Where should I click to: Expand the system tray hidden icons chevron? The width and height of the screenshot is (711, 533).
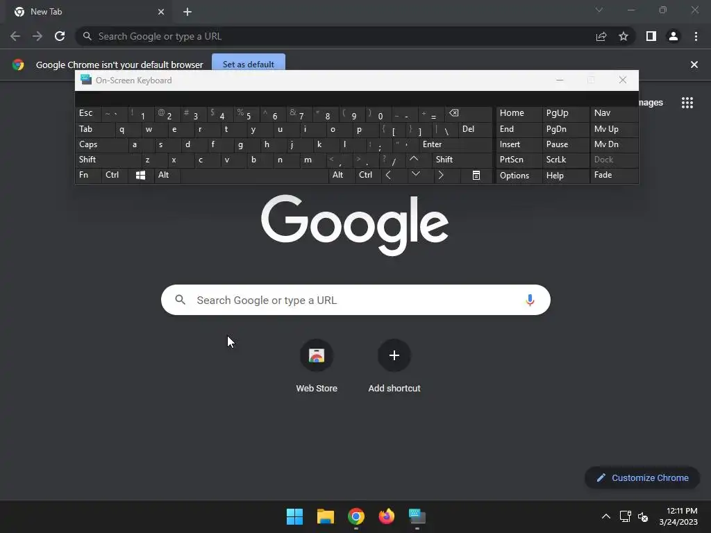[605, 516]
